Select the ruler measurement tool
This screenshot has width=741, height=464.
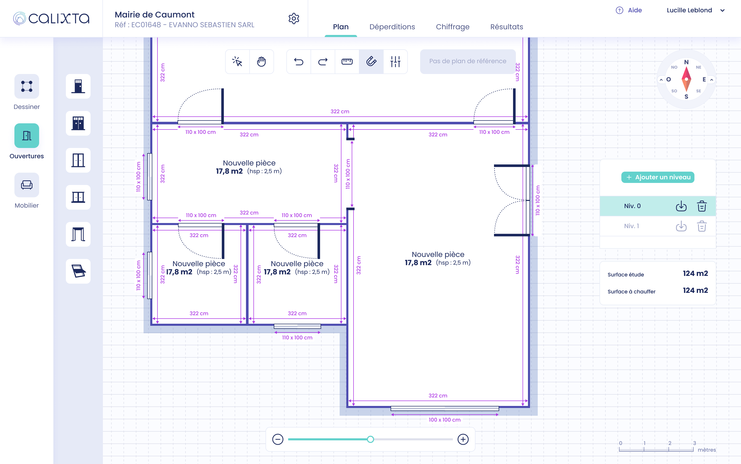click(347, 62)
